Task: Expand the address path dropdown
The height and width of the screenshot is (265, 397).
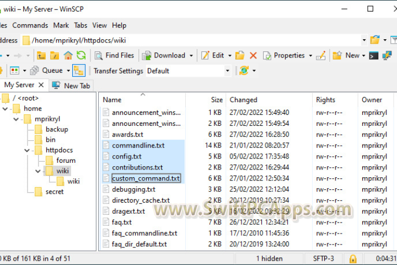Action: pos(364,40)
